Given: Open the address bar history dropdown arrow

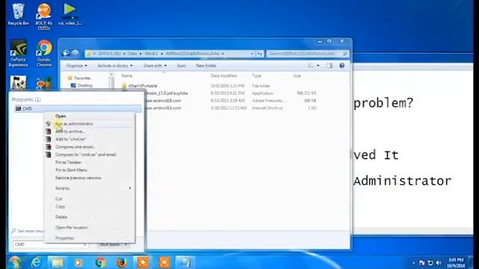Looking at the screenshot, I should [x=252, y=54].
